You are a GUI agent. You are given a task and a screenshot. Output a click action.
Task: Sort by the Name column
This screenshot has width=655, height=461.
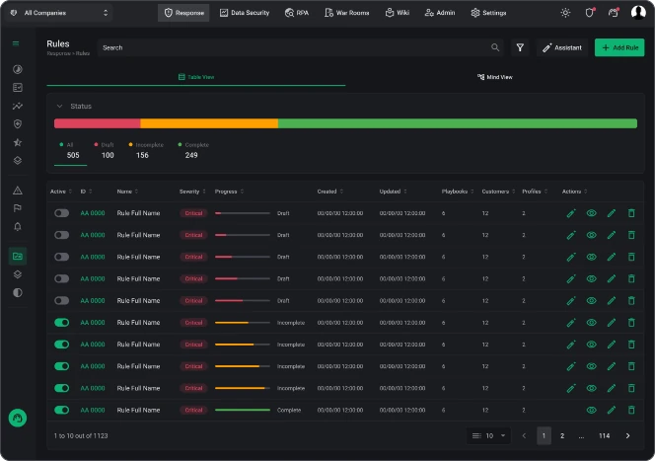[x=127, y=192]
